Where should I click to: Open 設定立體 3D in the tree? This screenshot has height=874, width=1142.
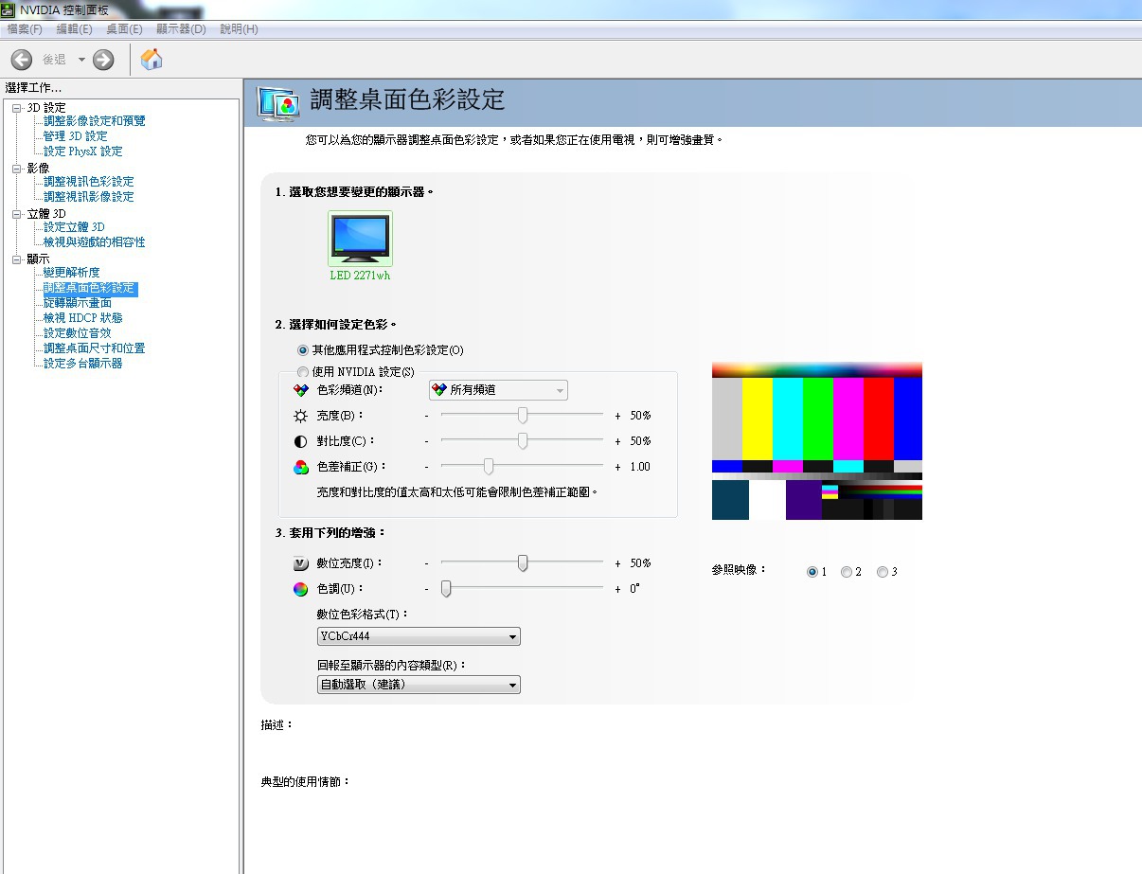pyautogui.click(x=75, y=227)
